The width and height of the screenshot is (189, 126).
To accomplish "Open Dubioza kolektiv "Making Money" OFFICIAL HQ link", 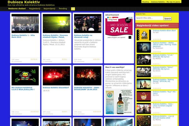I will coord(163,80).
